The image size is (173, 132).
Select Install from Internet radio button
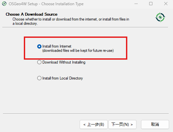(39, 46)
